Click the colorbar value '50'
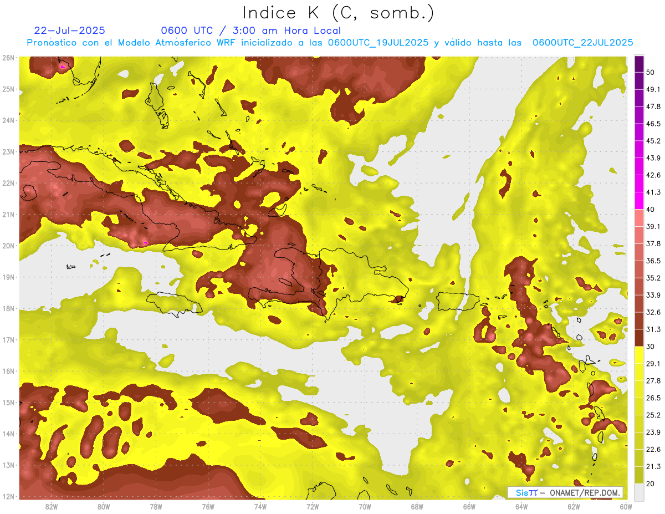Viewport: 665px width, 514px height. 651,72
